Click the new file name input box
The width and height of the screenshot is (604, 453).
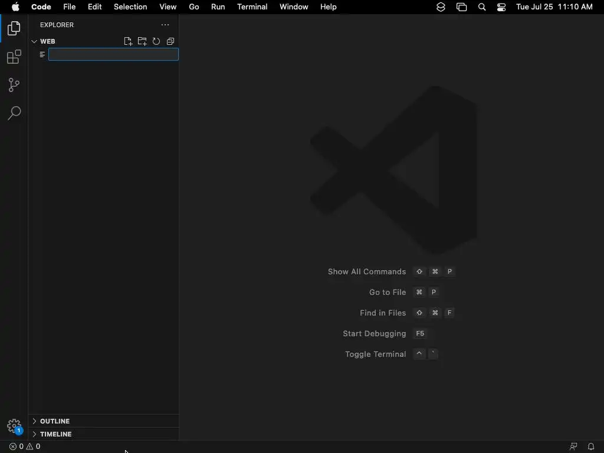point(113,54)
